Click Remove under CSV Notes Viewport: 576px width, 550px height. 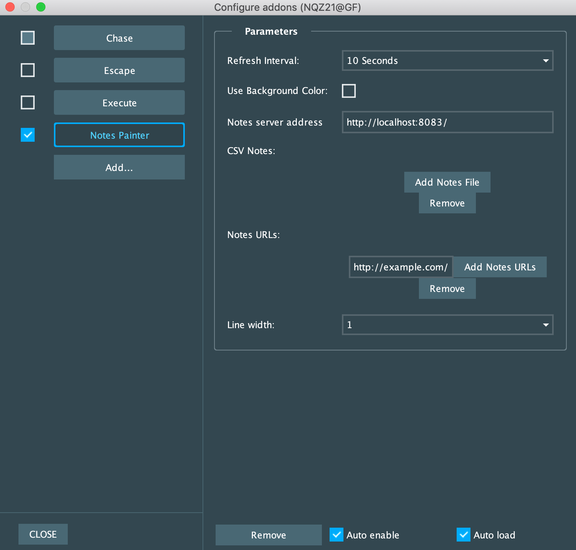[447, 203]
